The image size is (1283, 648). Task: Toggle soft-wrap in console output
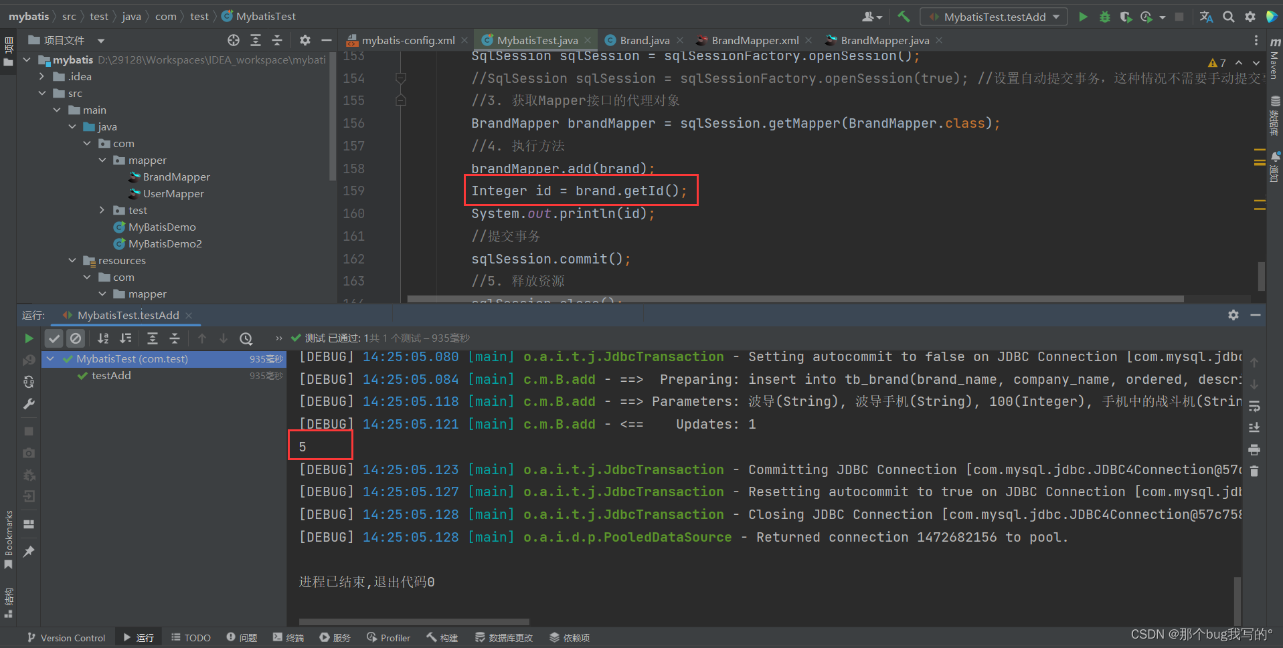pos(1254,406)
